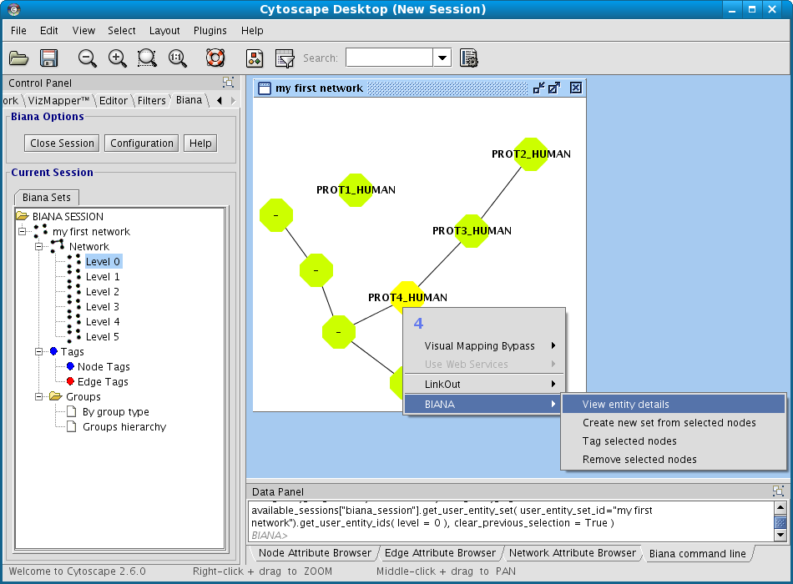Click the search configuration icon
This screenshot has width=793, height=584.
coord(468,58)
